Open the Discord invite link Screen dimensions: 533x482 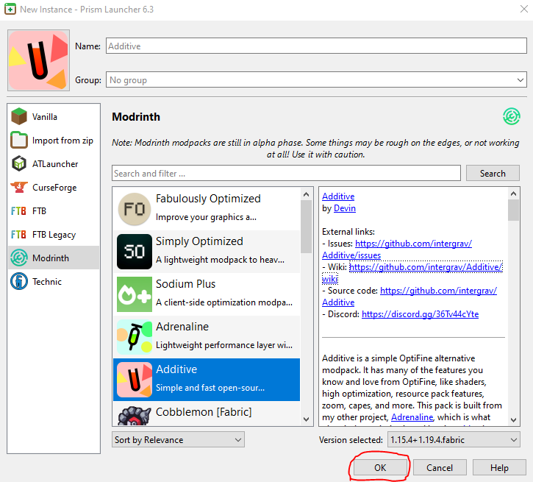pyautogui.click(x=420, y=314)
